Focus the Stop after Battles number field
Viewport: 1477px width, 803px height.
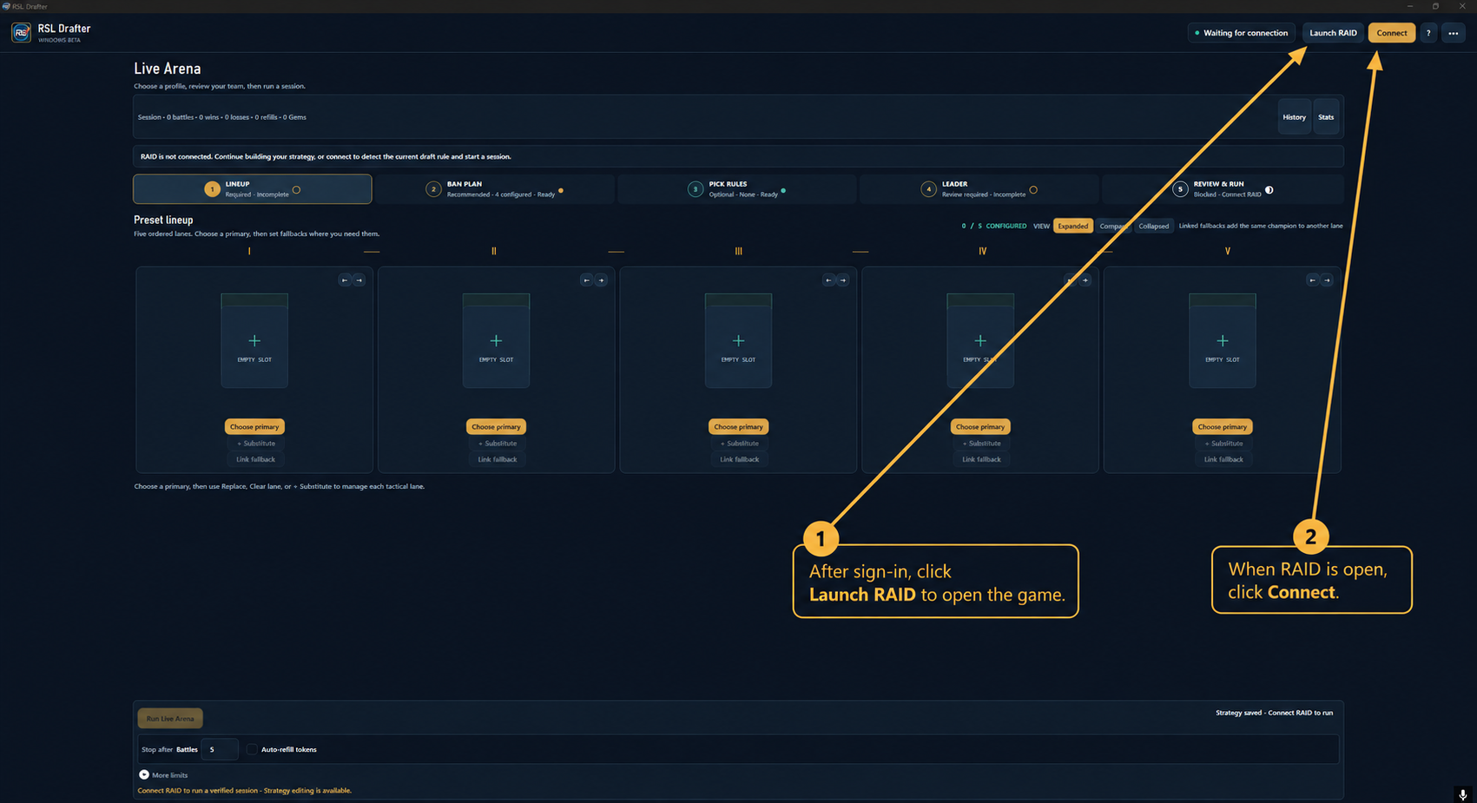pos(220,749)
